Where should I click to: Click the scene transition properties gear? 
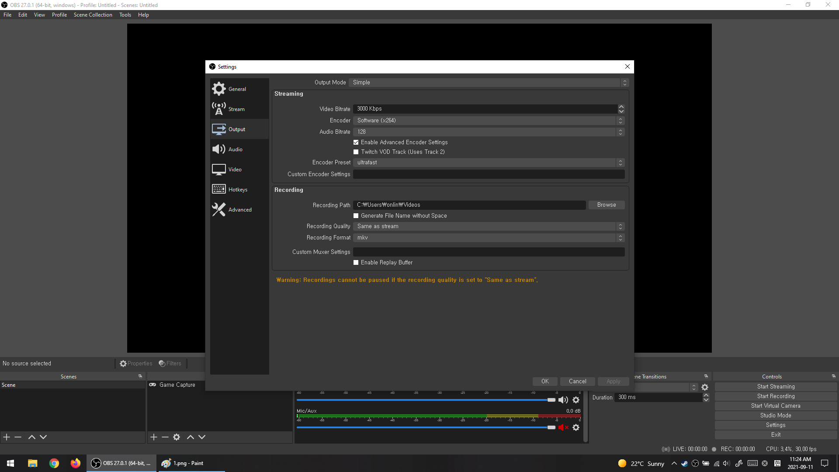pyautogui.click(x=705, y=387)
